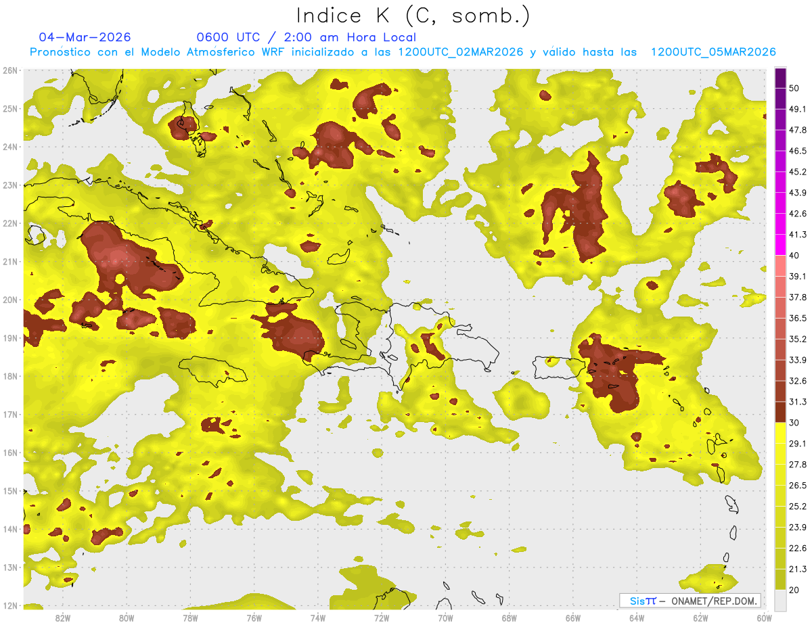Click the magenta legend segment above 41.3
This screenshot has width=812, height=627.
tap(780, 224)
